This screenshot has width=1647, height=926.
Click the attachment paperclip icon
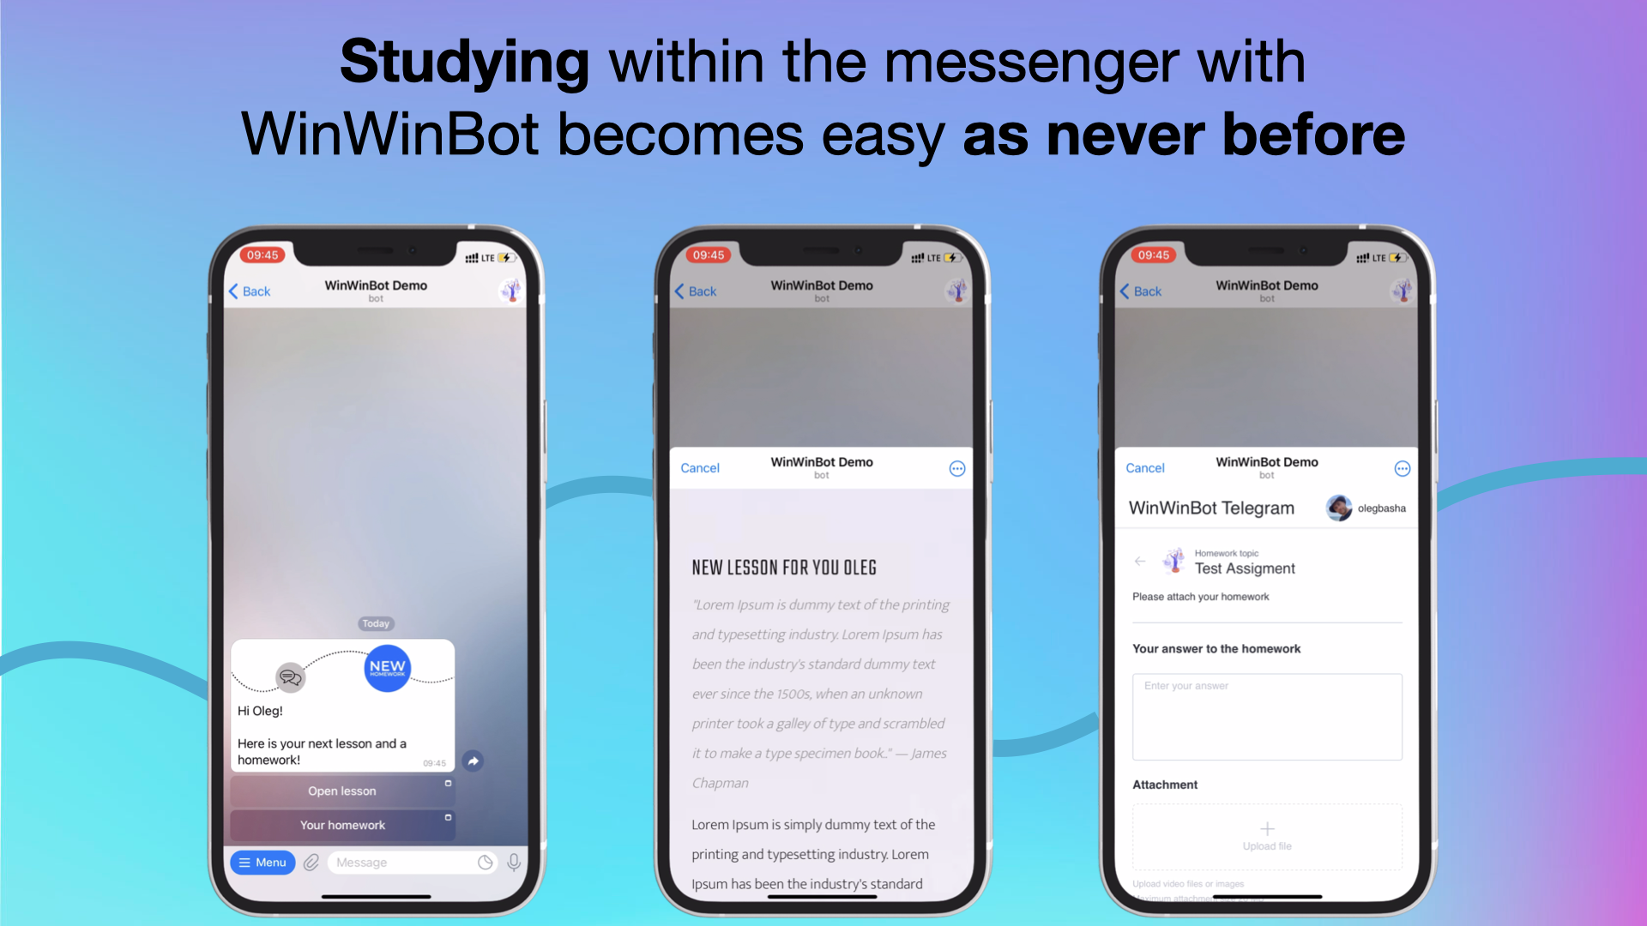[313, 862]
